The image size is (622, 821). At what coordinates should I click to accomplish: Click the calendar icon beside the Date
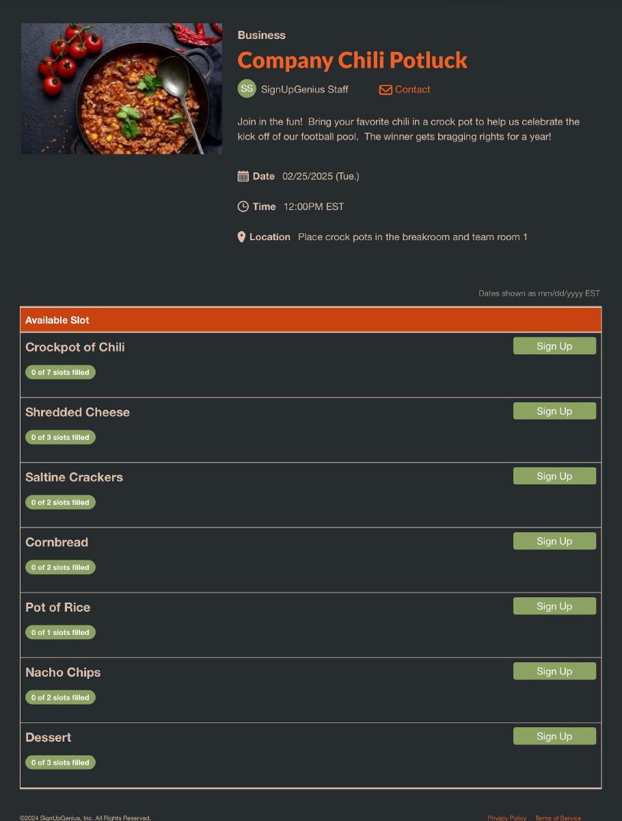click(243, 176)
